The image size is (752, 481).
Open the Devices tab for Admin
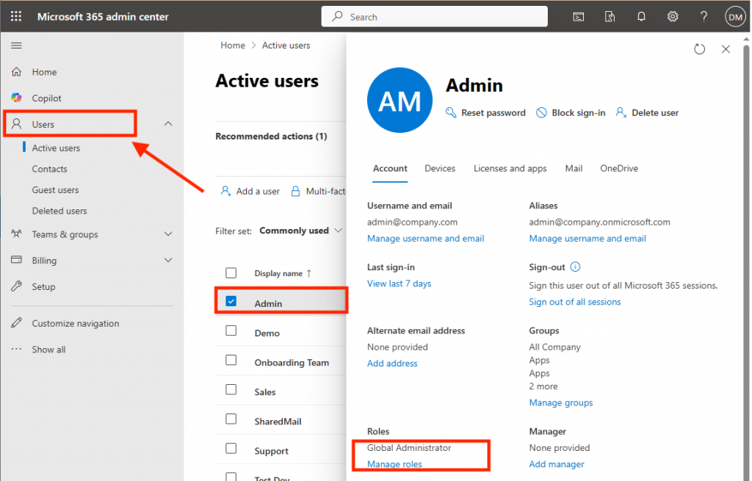pyautogui.click(x=440, y=168)
